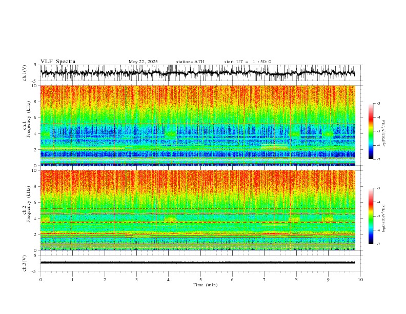Click the 'VLF Spectra' title text
This screenshot has width=406, height=314.
pyautogui.click(x=58, y=62)
